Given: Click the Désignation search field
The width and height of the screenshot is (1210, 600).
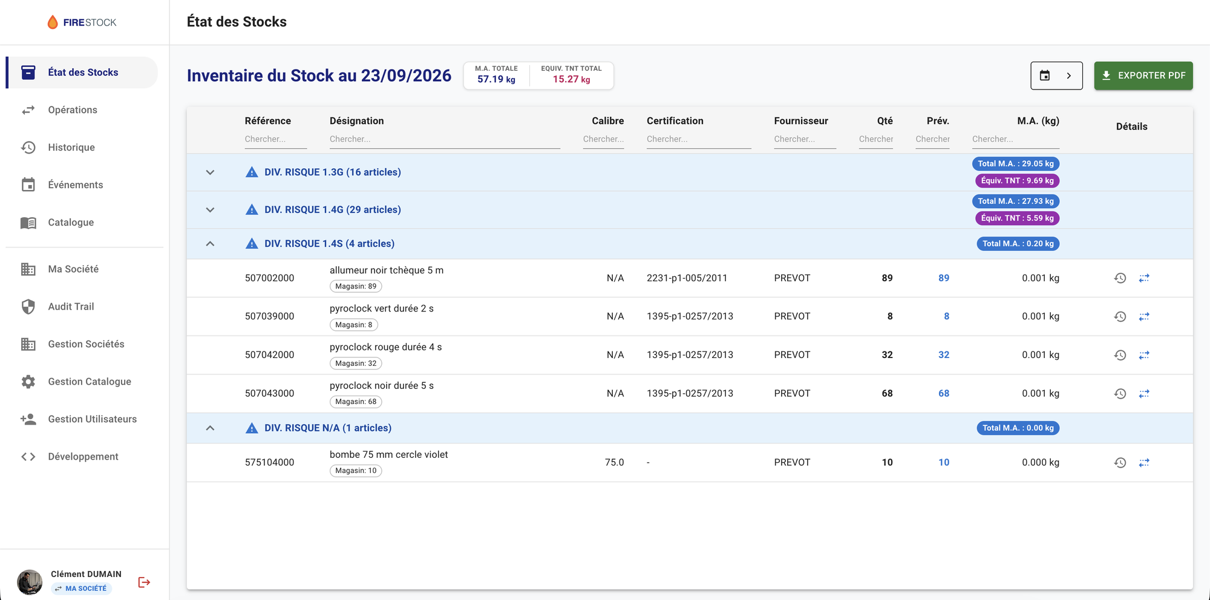Looking at the screenshot, I should (x=444, y=139).
